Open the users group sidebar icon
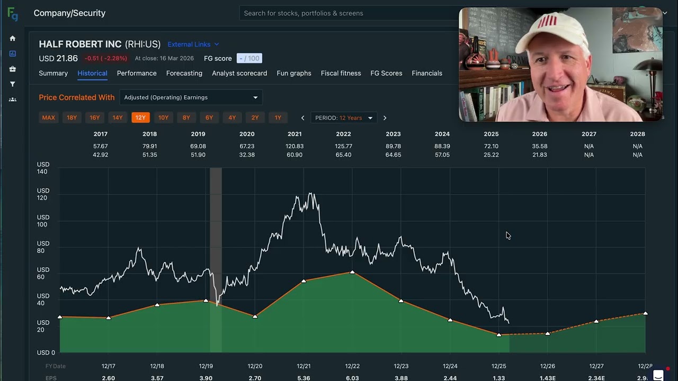This screenshot has width=678, height=381. [13, 99]
